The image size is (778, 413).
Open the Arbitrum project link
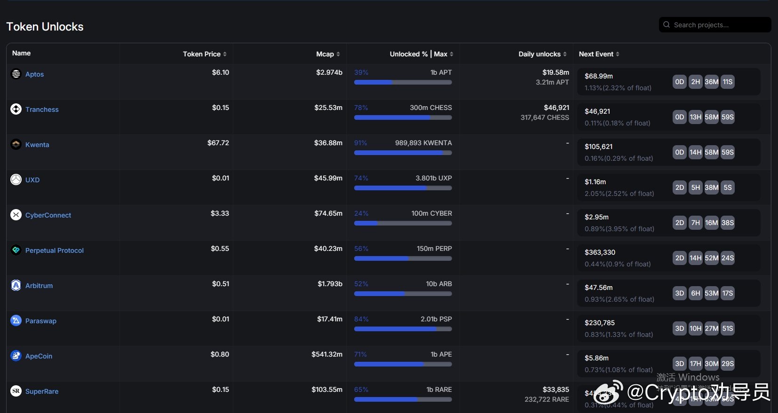[x=39, y=286]
